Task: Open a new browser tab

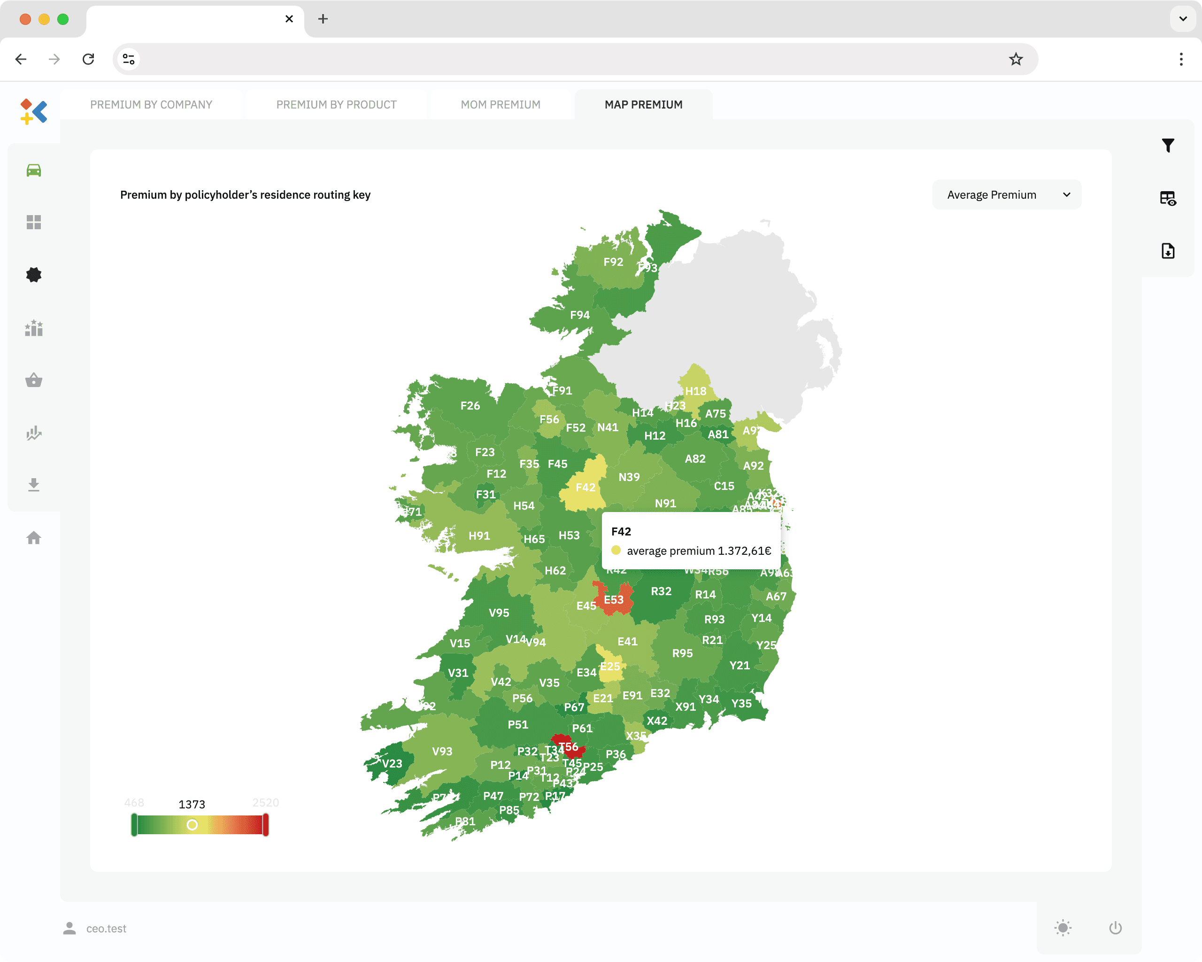Action: [323, 19]
